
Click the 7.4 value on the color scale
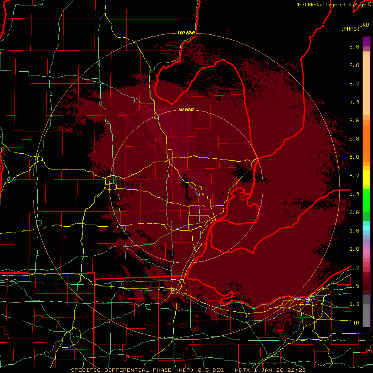pyautogui.click(x=354, y=102)
